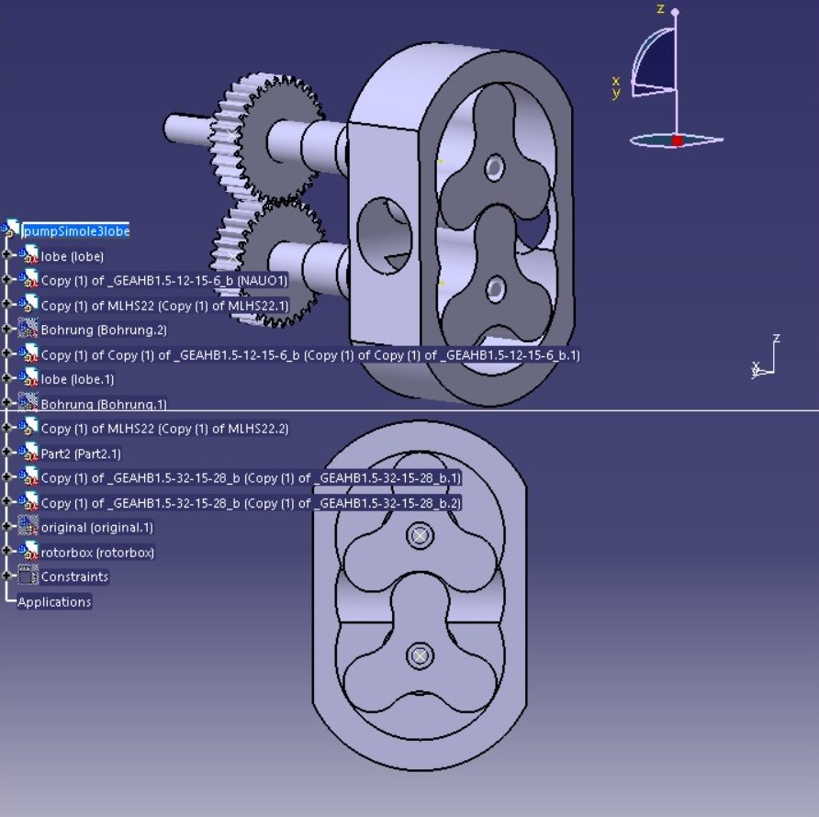Click the red manipulation square on the compass
The width and height of the screenshot is (819, 817).
tap(678, 140)
